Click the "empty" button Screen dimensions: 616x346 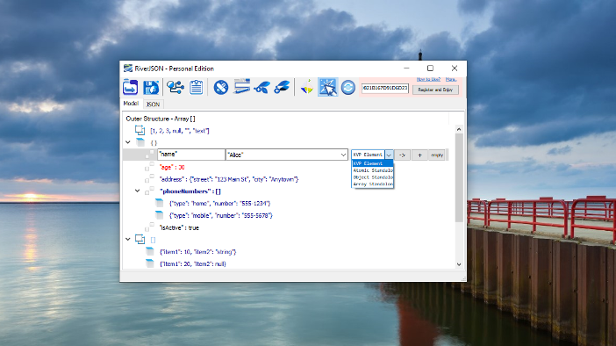point(437,155)
